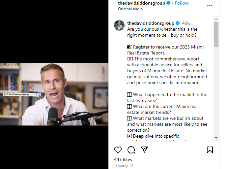The image size is (226, 169).
Task: Click the verified badge in the post header
Action: [x=168, y=3]
